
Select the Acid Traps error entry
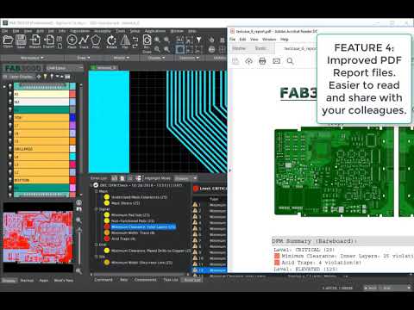(x=123, y=239)
